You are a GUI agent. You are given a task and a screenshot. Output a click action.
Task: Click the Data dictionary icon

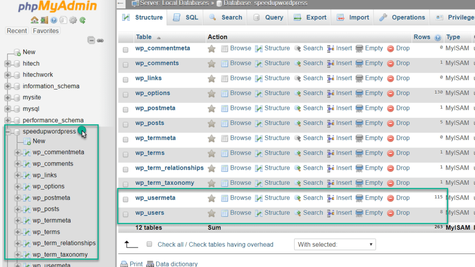pyautogui.click(x=150, y=264)
